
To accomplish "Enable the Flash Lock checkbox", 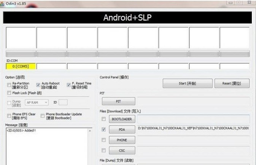I will [x=9, y=93].
